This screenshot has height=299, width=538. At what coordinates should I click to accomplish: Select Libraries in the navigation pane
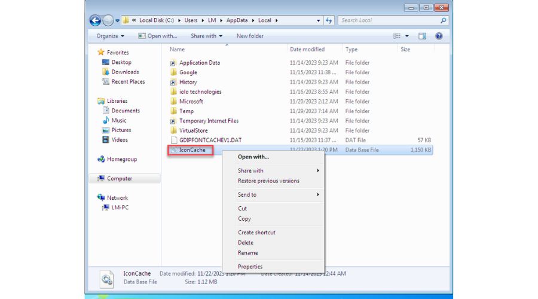[117, 101]
